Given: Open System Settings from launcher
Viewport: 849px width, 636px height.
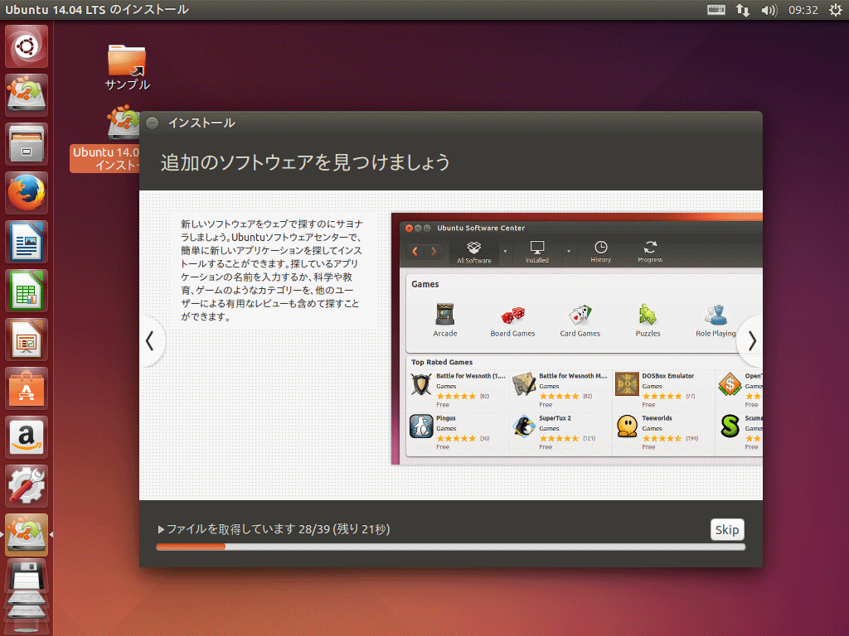Looking at the screenshot, I should click(x=26, y=485).
